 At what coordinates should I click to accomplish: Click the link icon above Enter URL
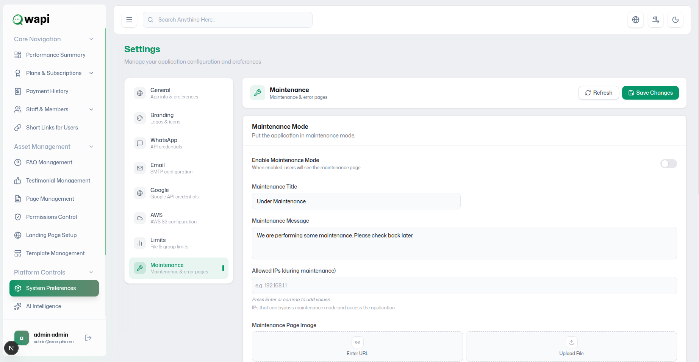358,342
